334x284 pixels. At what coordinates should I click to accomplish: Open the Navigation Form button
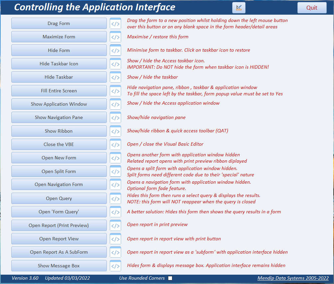coord(59,185)
